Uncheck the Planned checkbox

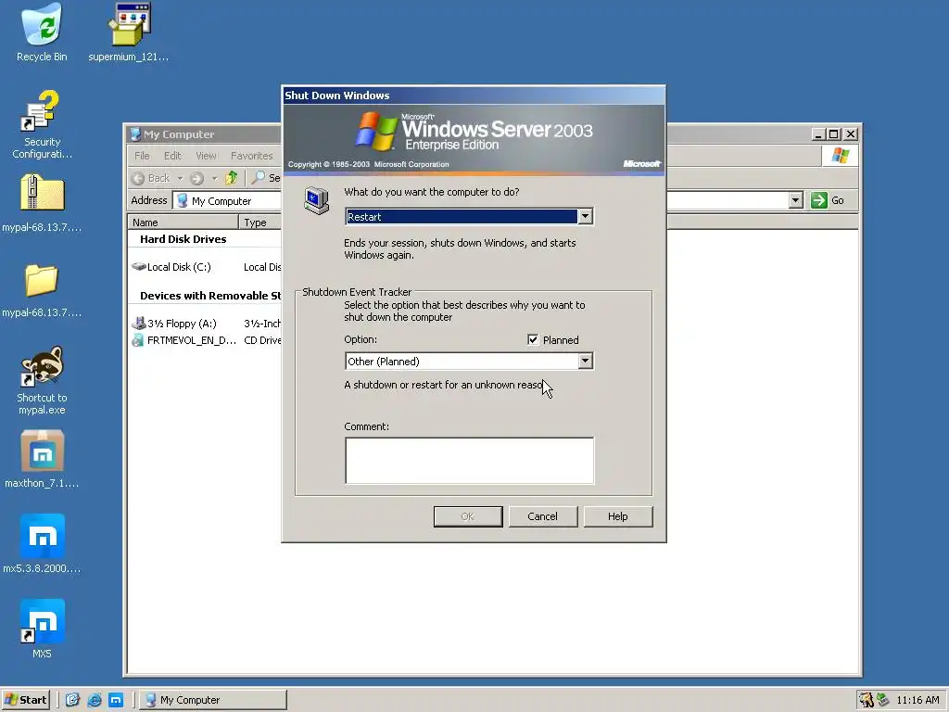click(x=533, y=339)
